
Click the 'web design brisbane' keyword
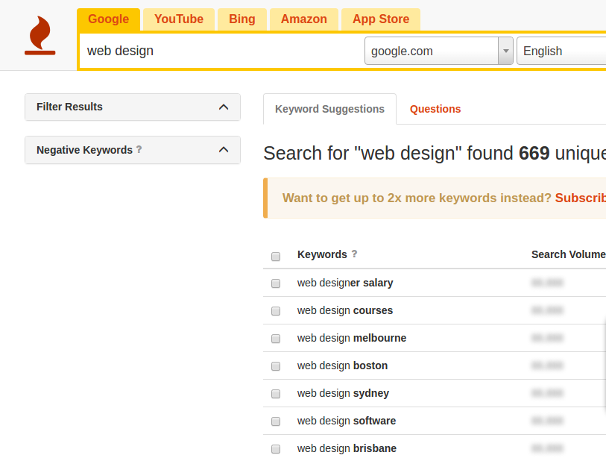coord(347,448)
